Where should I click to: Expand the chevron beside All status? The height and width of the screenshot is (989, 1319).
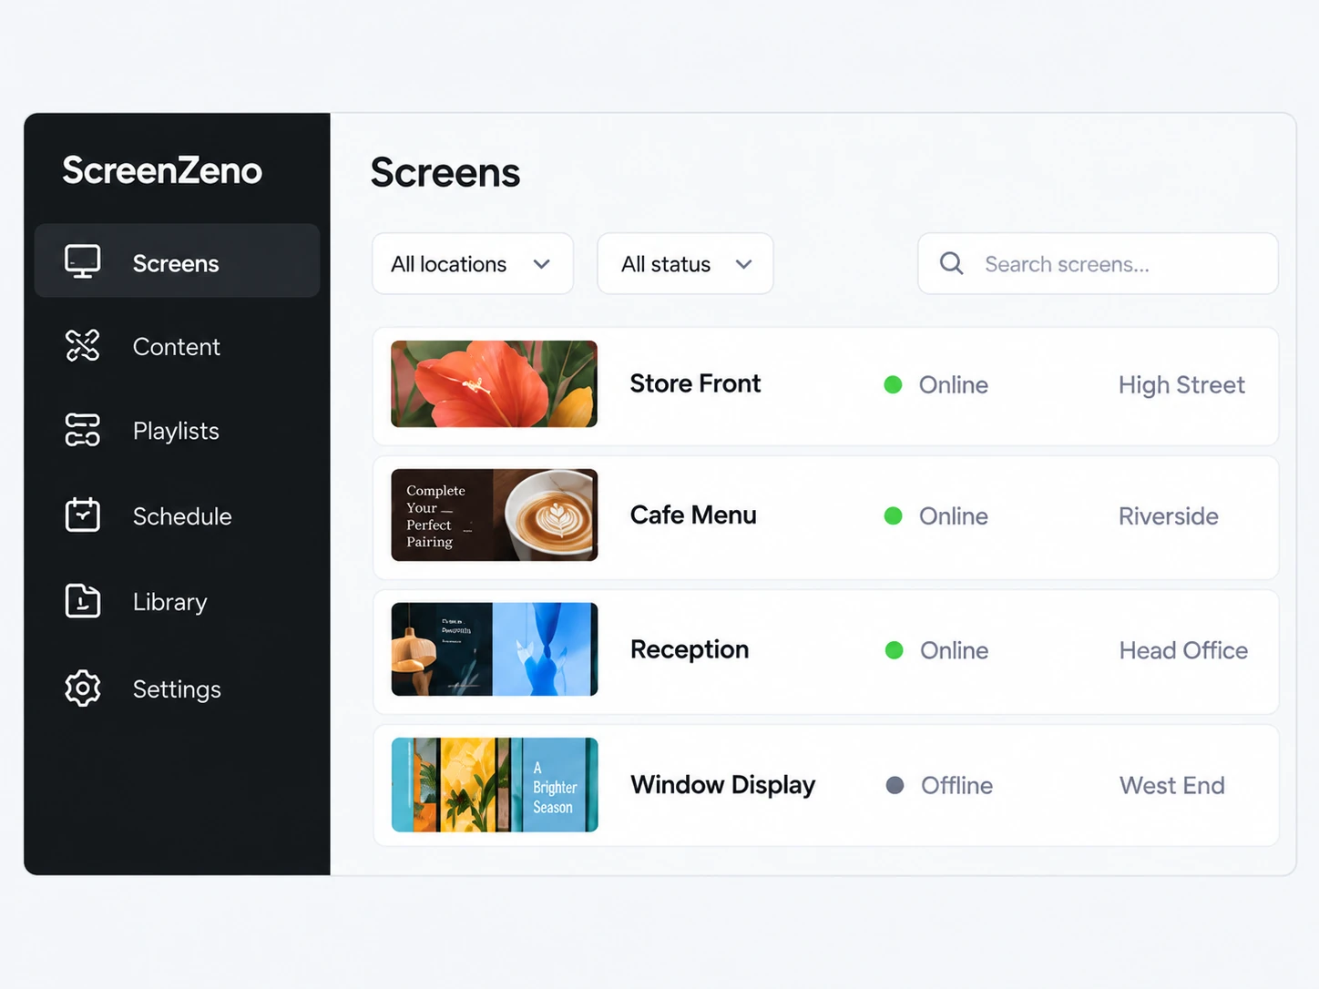coord(743,264)
